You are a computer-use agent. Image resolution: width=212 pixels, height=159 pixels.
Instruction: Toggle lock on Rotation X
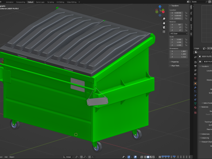(x=186, y=25)
